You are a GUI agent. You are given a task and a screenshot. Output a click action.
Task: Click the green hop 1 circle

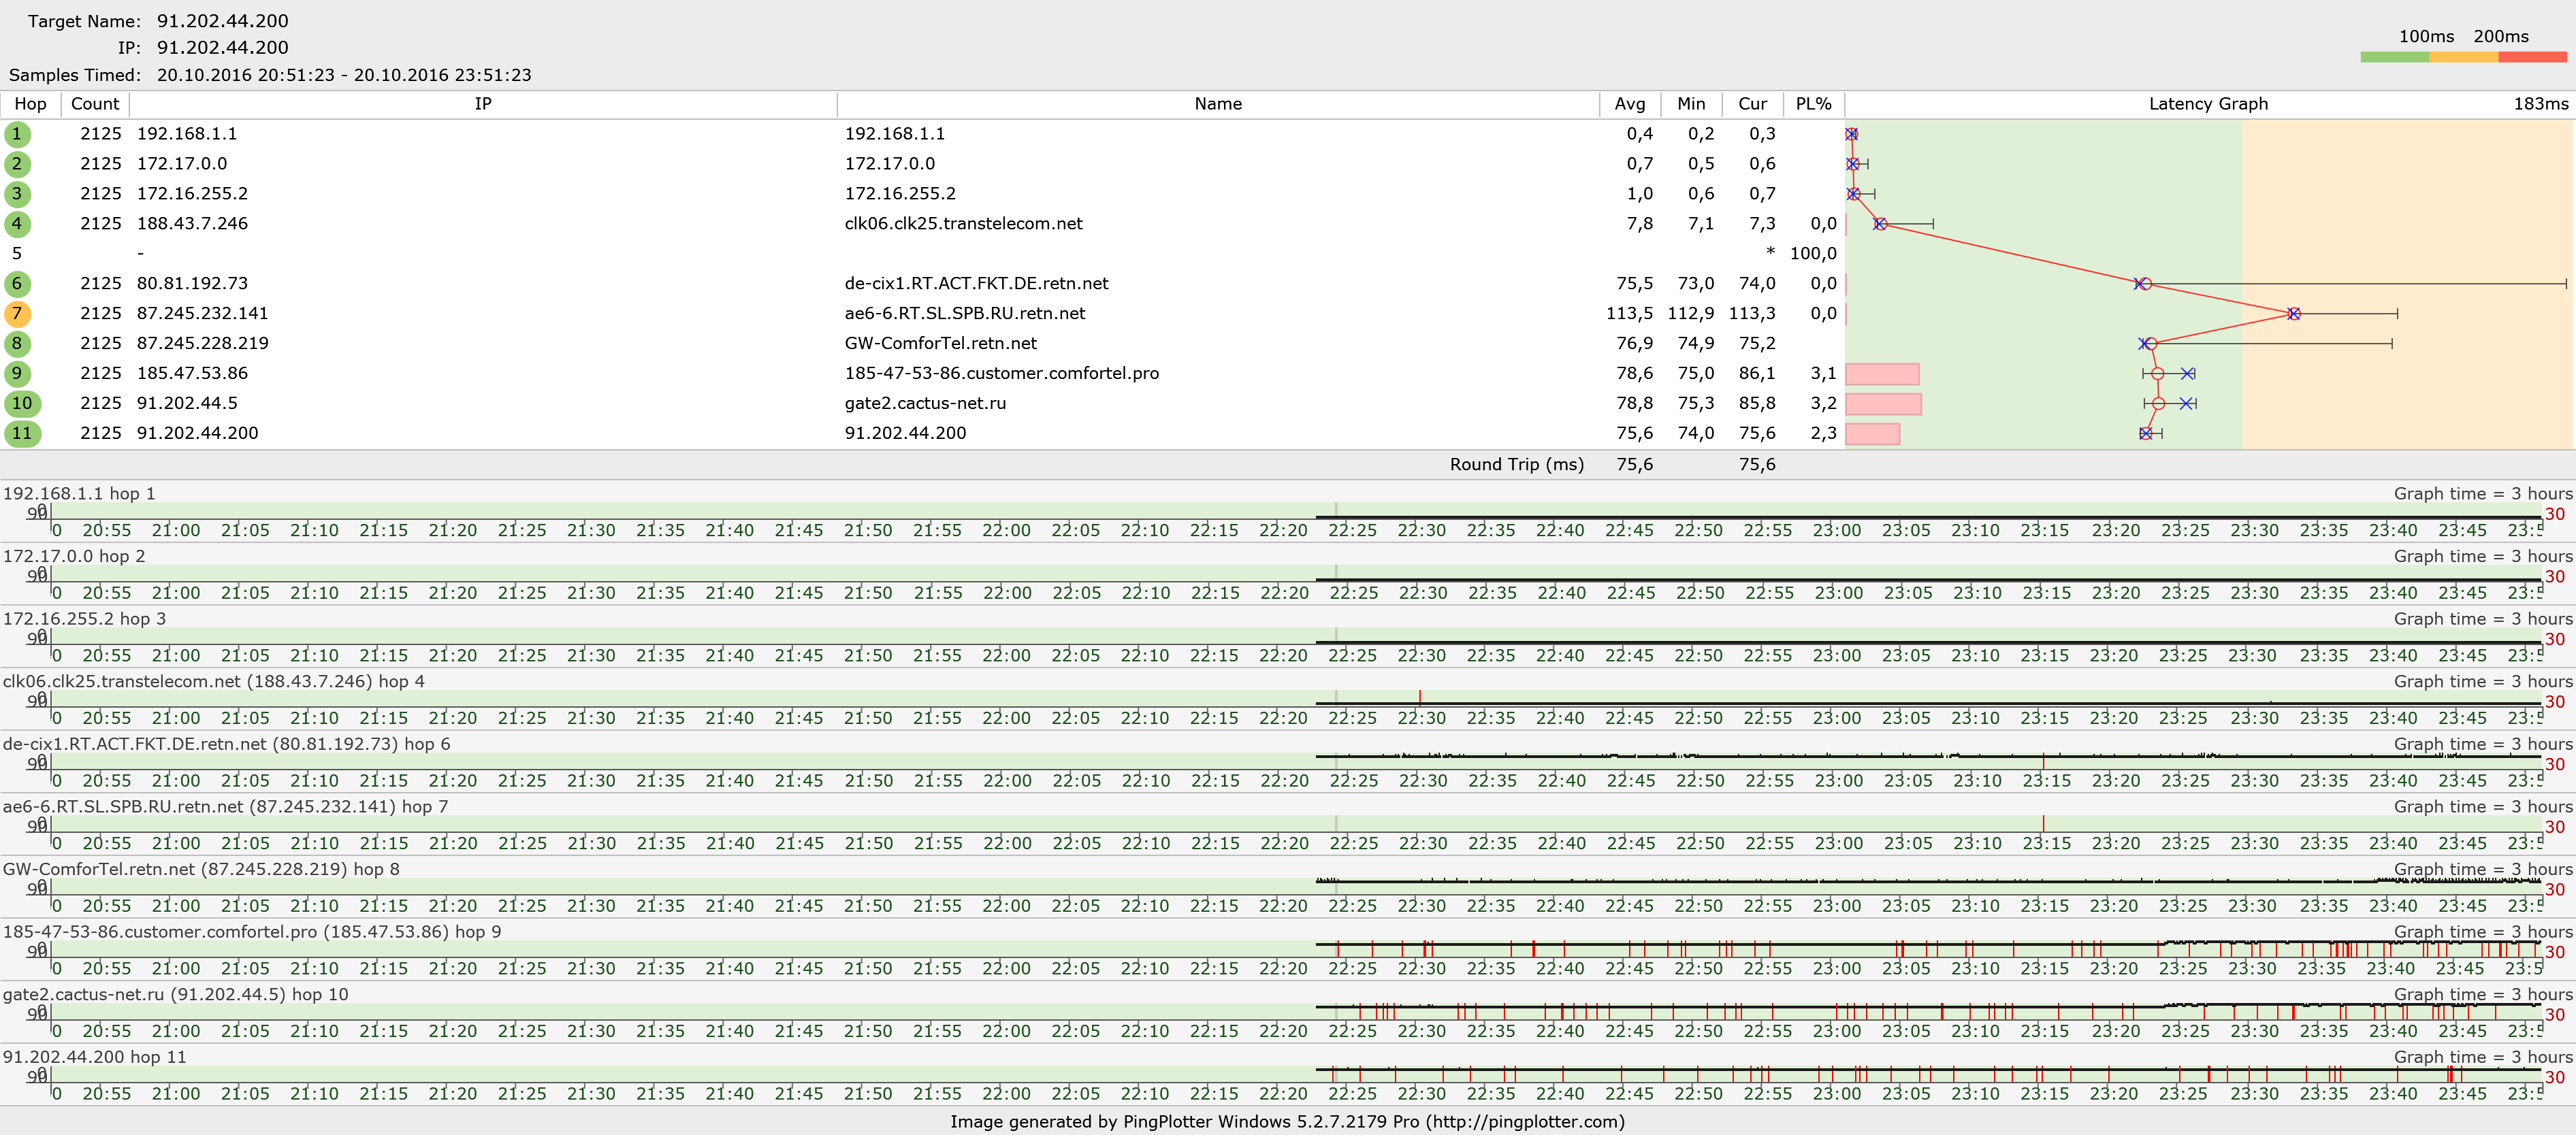17,134
